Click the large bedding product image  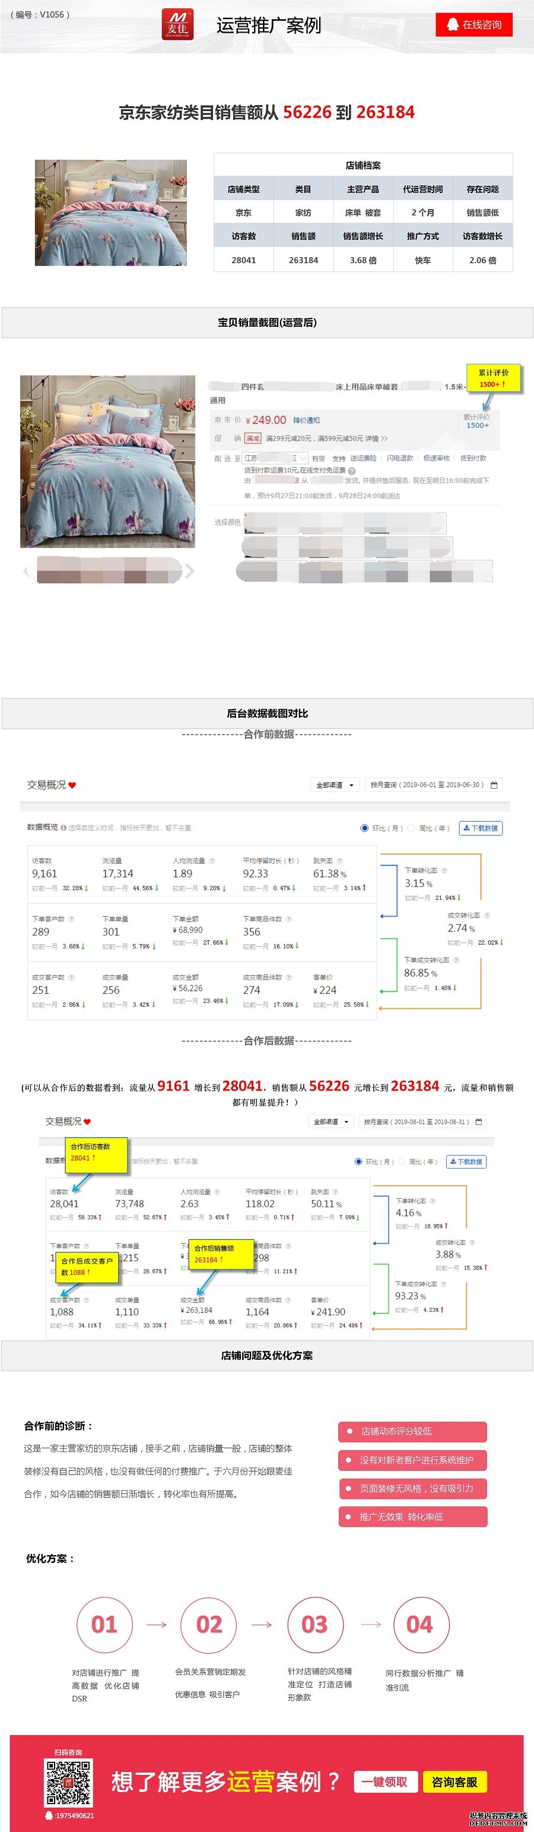(107, 461)
